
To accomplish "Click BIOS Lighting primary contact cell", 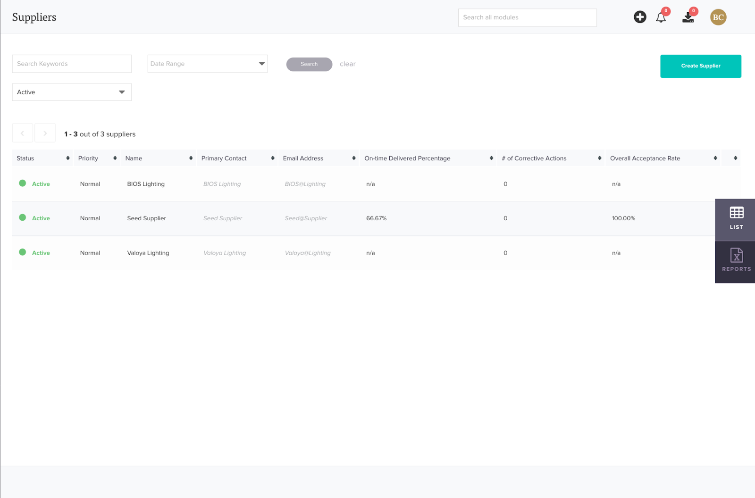I will tap(222, 184).
